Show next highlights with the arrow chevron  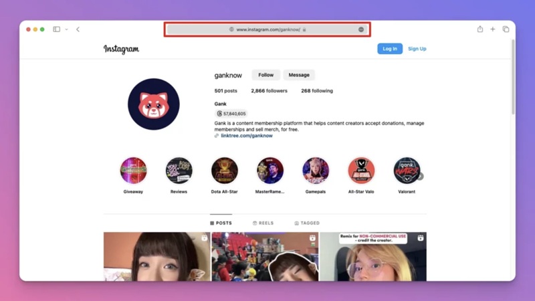point(421,176)
